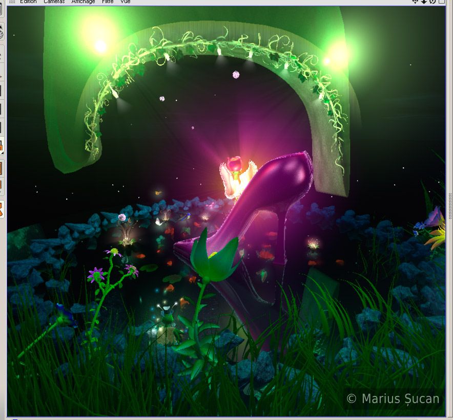The height and width of the screenshot is (420, 453).
Task: Click the four-arrow move camera icon
Action: pos(416,2)
